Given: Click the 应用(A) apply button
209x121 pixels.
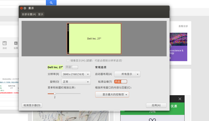Looking at the screenshot, I should coord(156,105).
